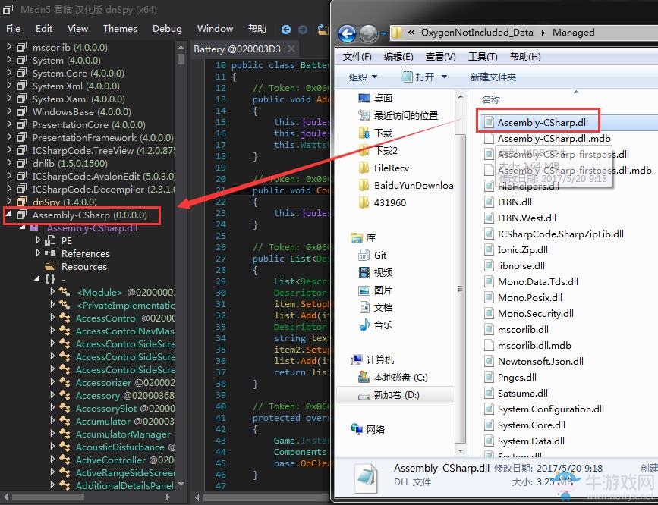
Task: Expand the System.Core (4.0.0.0) node
Action: (9, 73)
